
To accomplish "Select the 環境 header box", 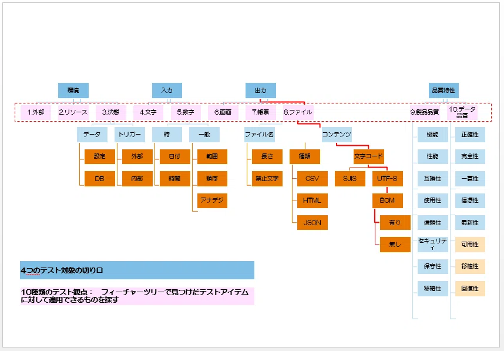I will coord(73,91).
